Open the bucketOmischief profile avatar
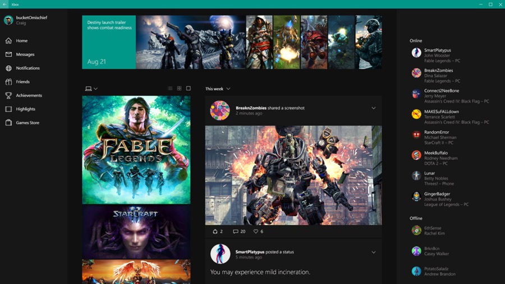The width and height of the screenshot is (505, 284). (8, 20)
